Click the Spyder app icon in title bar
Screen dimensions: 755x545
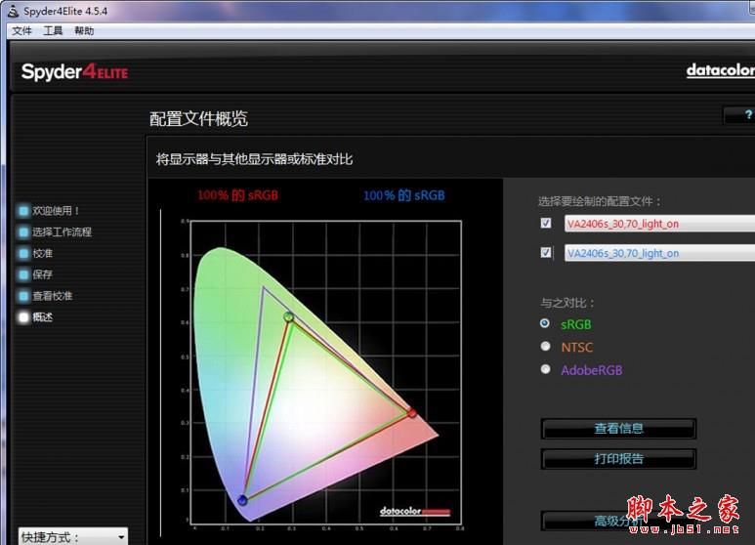pyautogui.click(x=13, y=11)
